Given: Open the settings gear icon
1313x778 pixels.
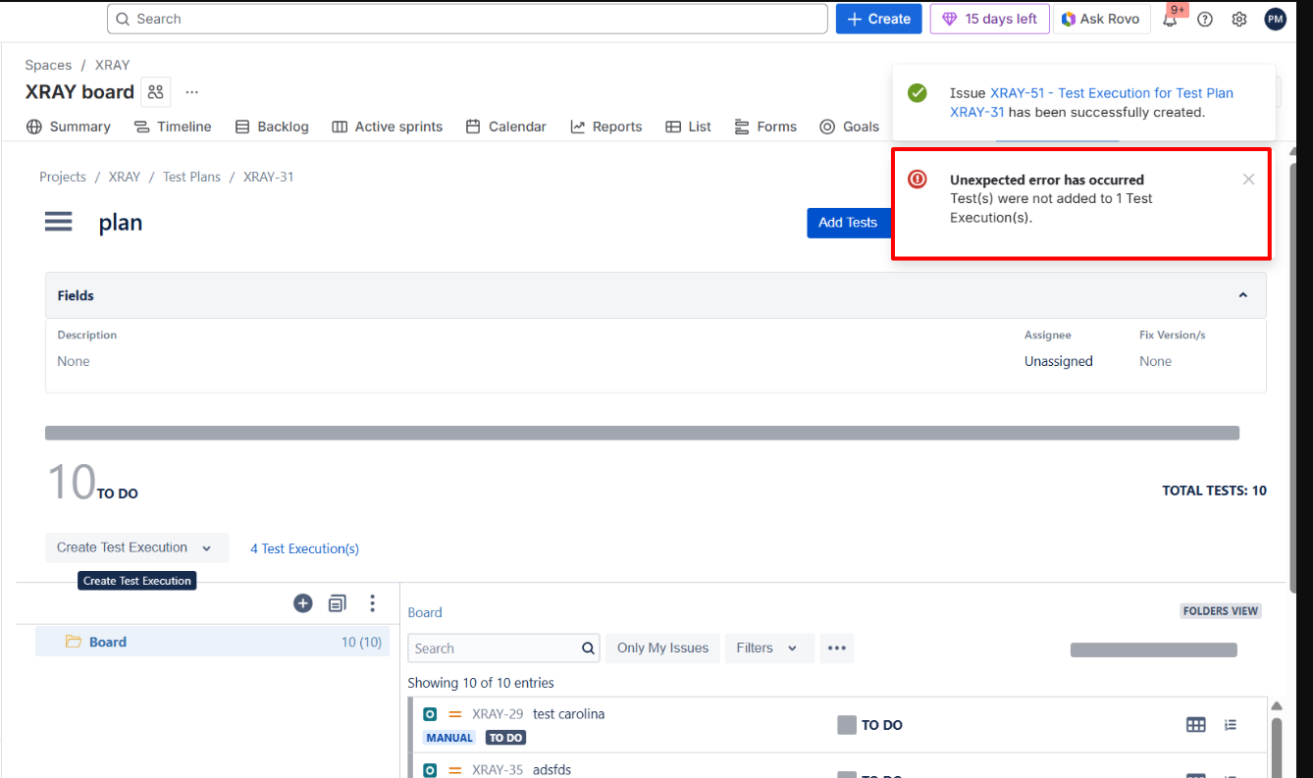Looking at the screenshot, I should (x=1239, y=20).
